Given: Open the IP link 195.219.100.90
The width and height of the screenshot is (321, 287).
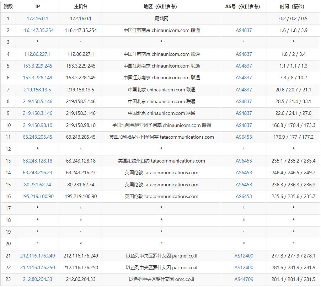Looking at the screenshot, I should [37, 196].
